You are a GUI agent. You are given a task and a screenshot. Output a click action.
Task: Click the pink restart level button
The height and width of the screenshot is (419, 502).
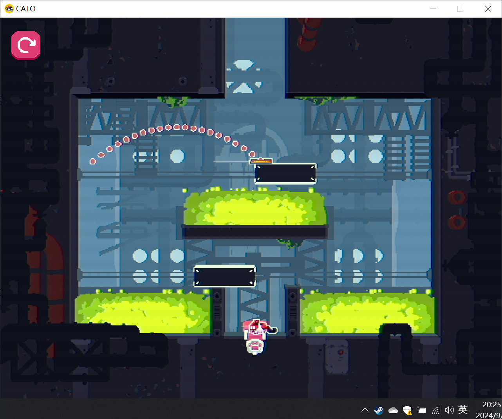tap(26, 45)
